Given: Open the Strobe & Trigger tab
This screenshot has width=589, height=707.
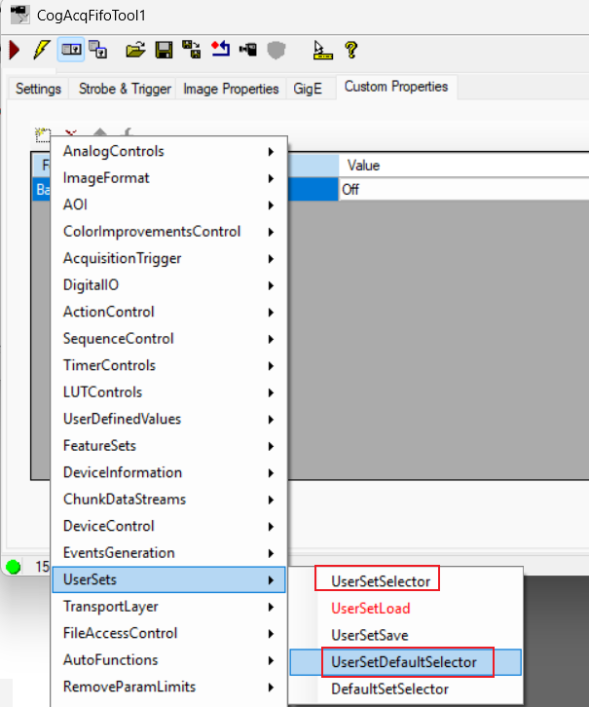Looking at the screenshot, I should pos(125,89).
